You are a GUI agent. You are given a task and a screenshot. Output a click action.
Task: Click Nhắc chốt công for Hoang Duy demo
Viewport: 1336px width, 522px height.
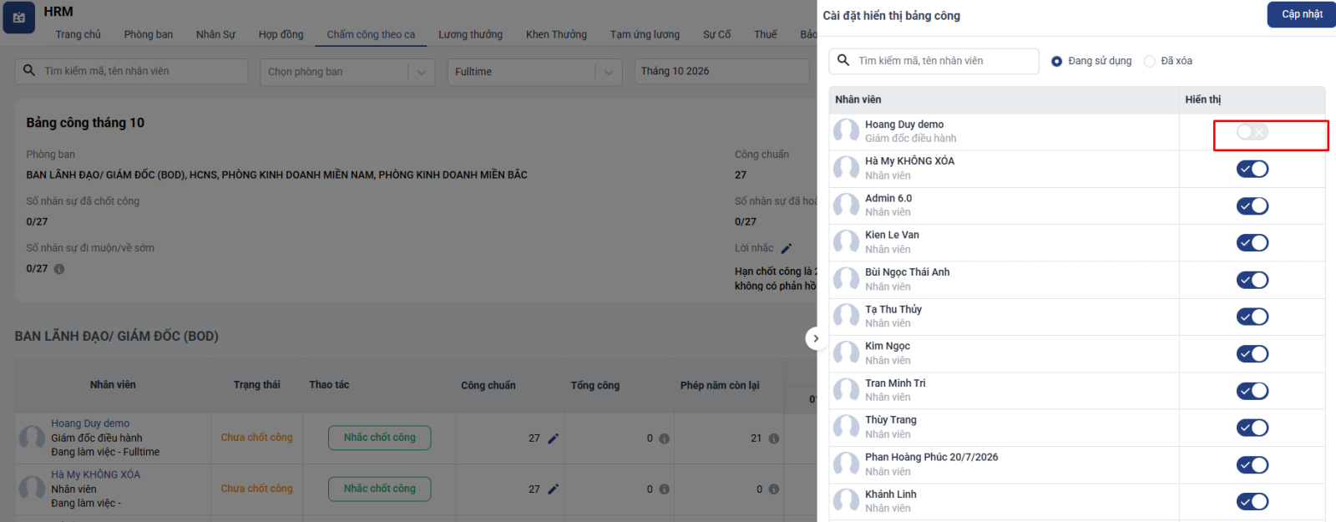click(379, 438)
